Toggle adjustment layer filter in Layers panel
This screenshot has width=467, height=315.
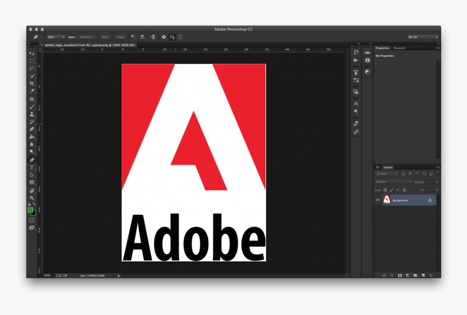click(x=410, y=173)
